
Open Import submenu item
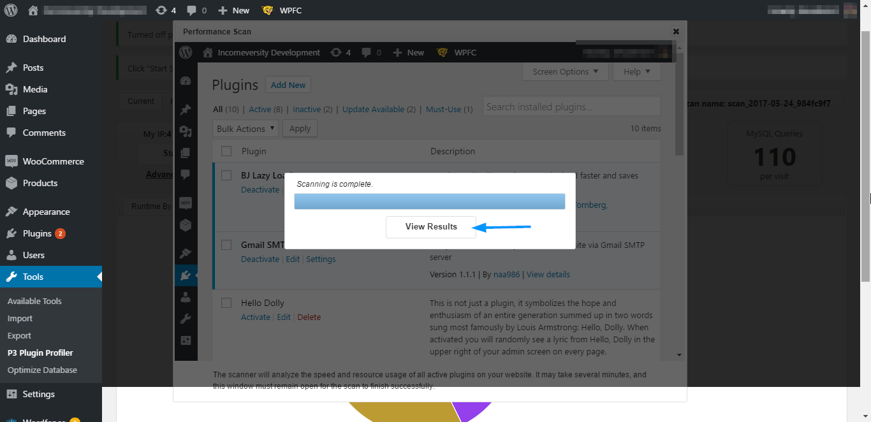[20, 318]
